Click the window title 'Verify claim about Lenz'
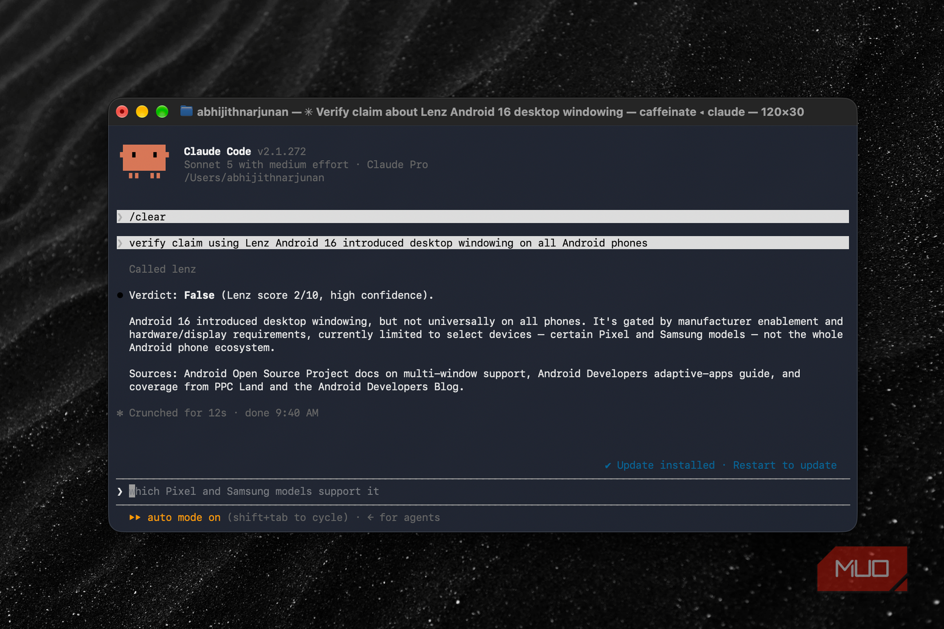The image size is (944, 629). (469, 112)
